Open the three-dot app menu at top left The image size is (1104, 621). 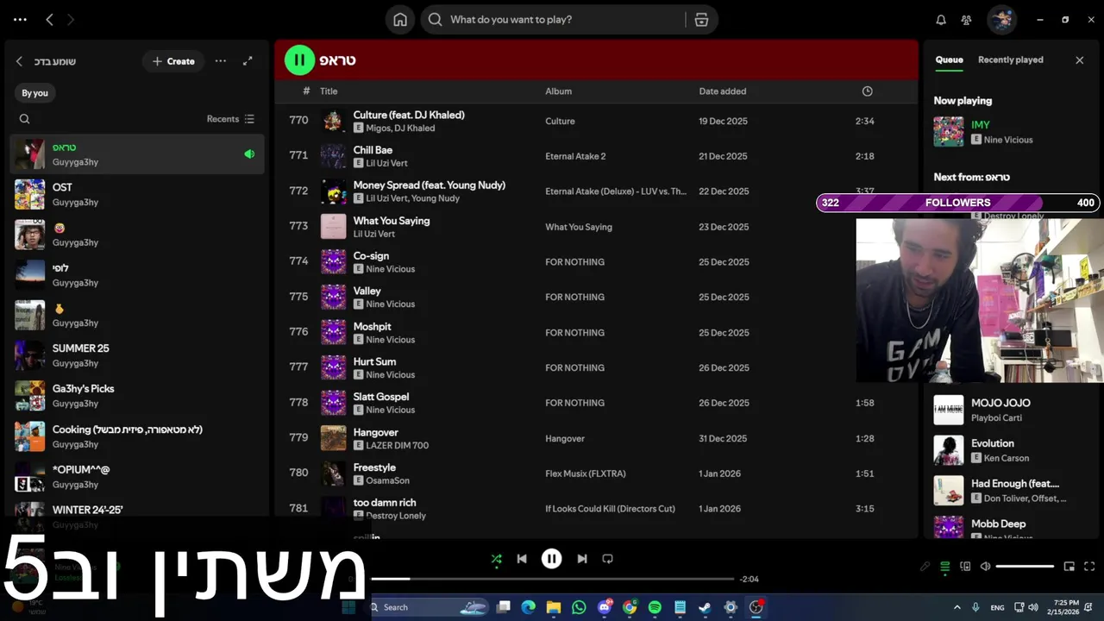click(20, 19)
